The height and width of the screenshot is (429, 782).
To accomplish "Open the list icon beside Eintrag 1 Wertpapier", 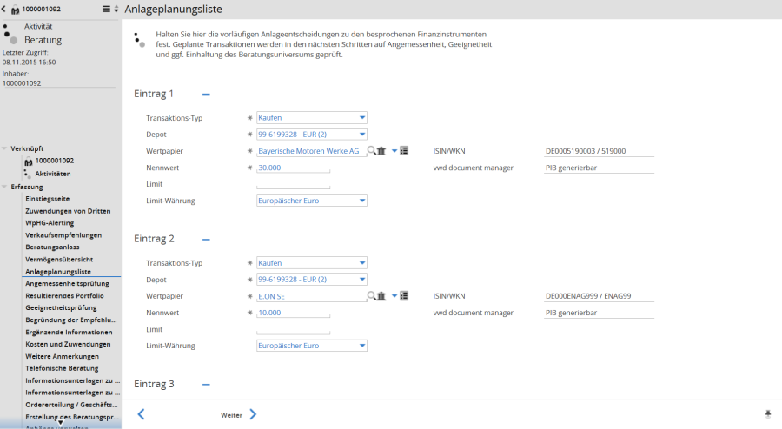I will point(404,151).
